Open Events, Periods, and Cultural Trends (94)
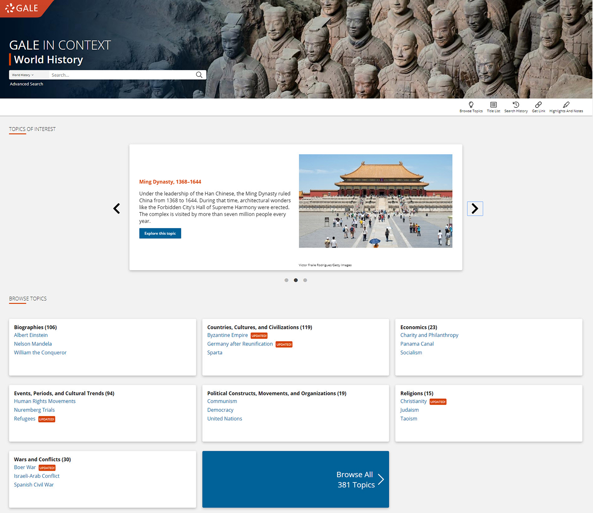The image size is (593, 513). (x=64, y=393)
